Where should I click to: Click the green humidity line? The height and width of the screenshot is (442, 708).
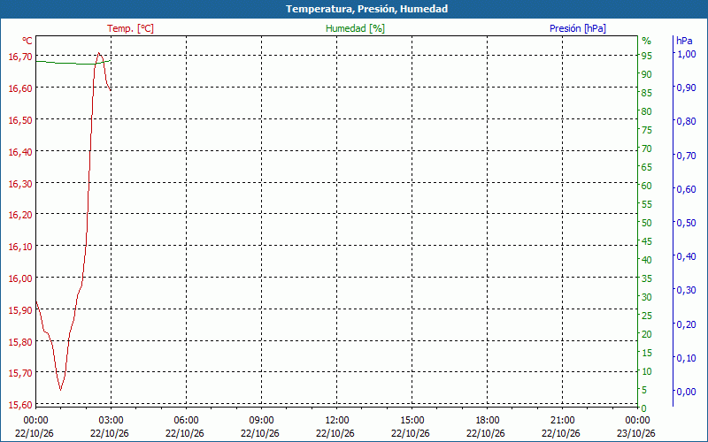tap(73, 63)
